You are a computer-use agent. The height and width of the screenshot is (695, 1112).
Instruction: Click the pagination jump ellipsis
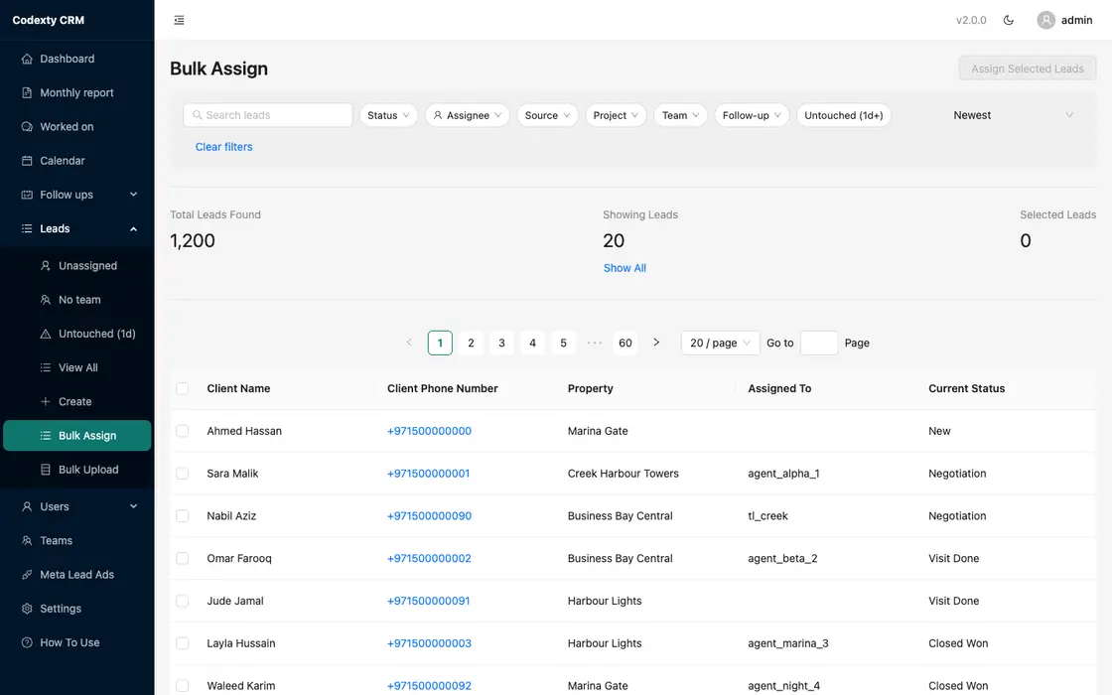(595, 344)
